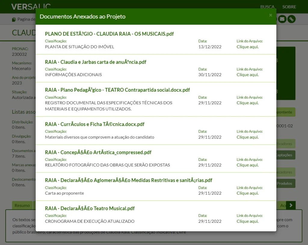This screenshot has height=245, width=308.
Task: Click the page icon beside Pagina
Action: coord(14,20)
